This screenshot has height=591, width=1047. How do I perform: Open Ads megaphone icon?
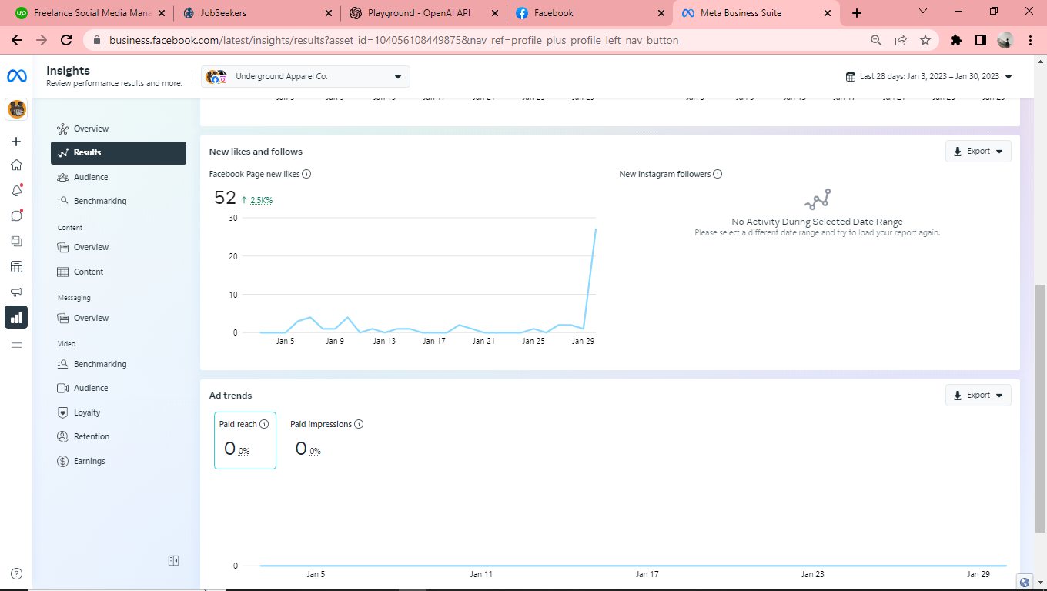click(x=16, y=292)
